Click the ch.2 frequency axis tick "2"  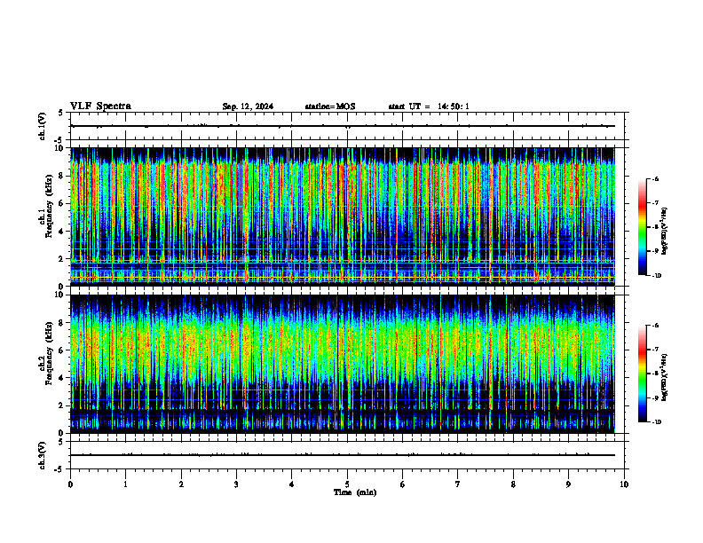pos(61,405)
